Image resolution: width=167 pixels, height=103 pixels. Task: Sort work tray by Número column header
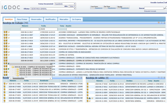pos(25,26)
